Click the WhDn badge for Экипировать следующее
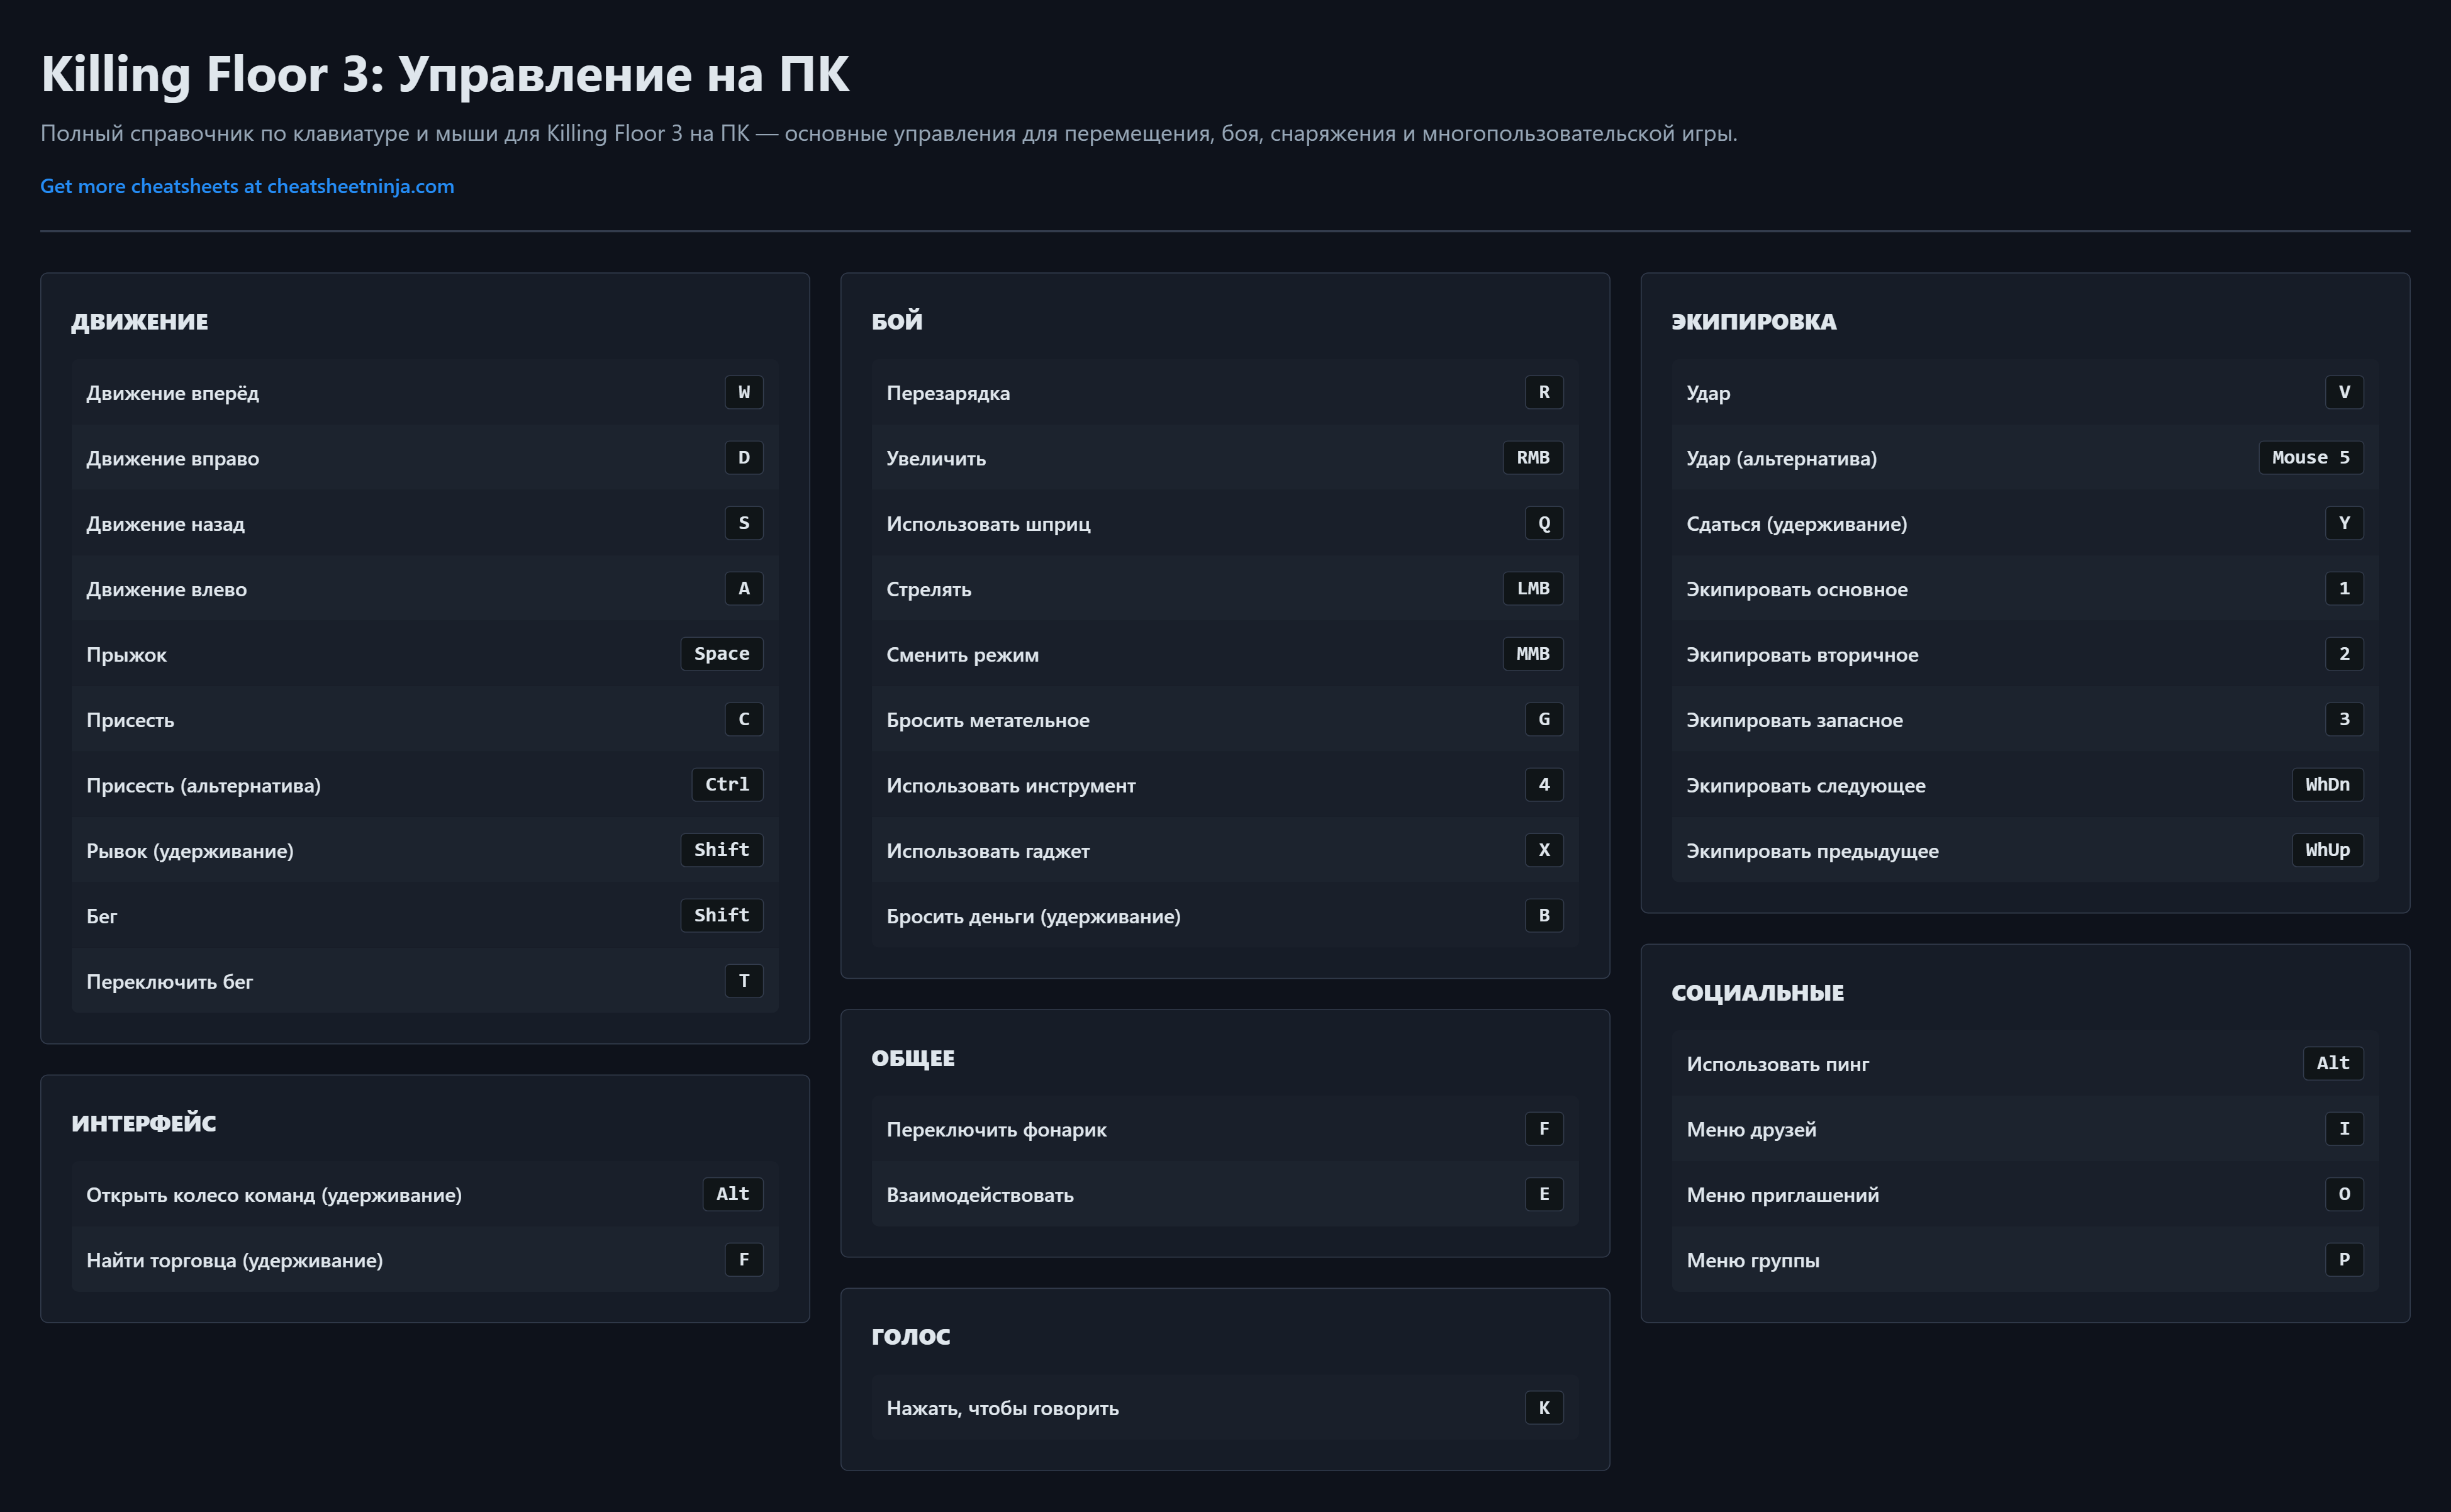The image size is (2451, 1512). (x=2327, y=785)
